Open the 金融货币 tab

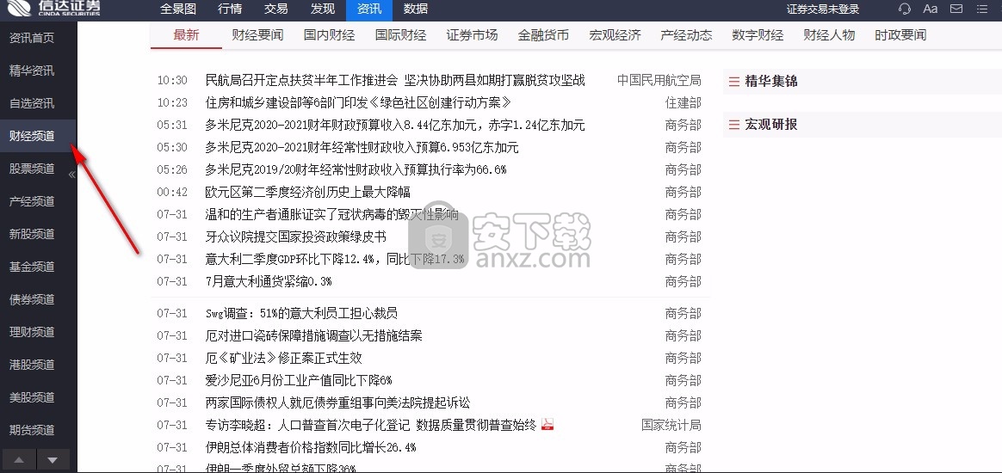[x=543, y=35]
